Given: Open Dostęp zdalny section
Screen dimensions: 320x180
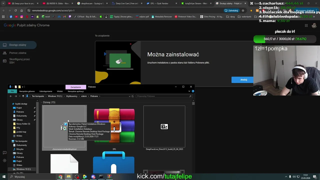Looking at the screenshot, I should [x=18, y=45].
